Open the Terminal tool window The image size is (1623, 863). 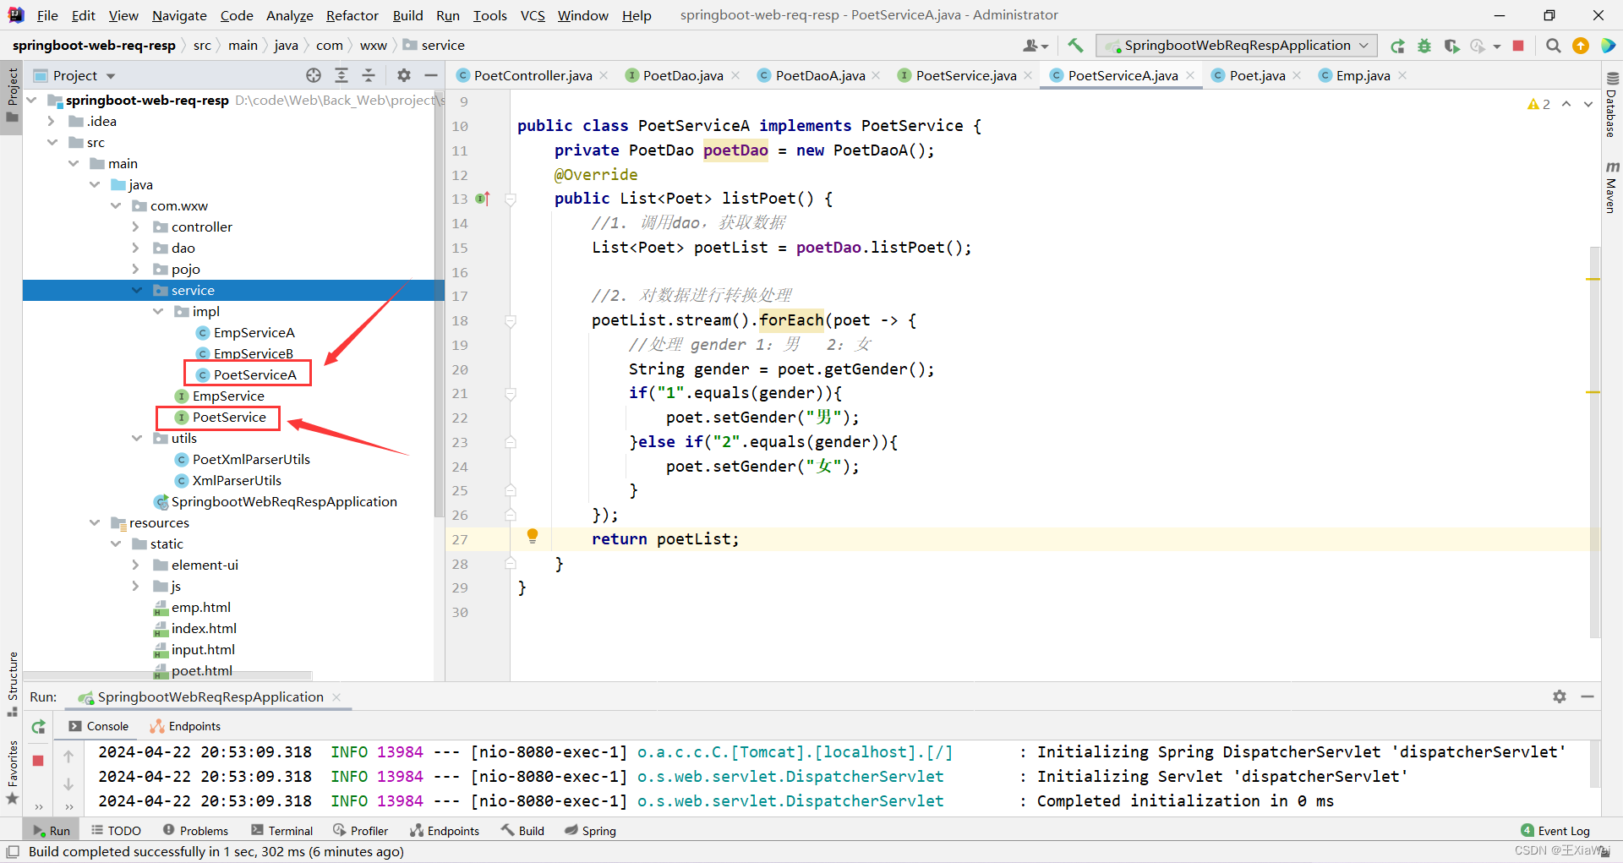click(282, 831)
